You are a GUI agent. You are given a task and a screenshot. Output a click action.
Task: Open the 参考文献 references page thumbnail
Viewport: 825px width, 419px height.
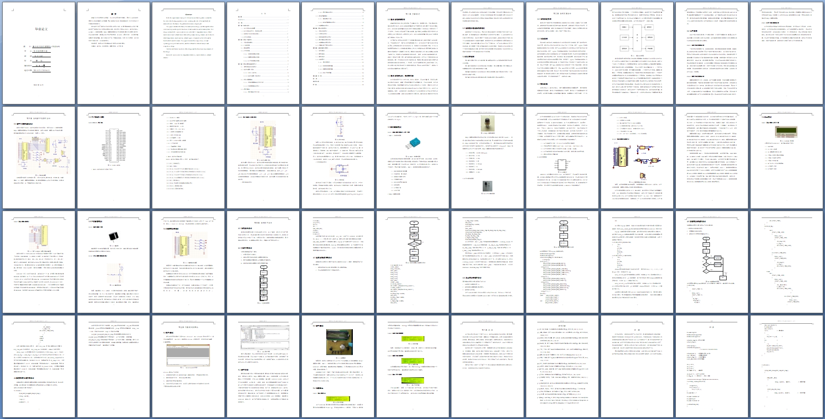562,366
